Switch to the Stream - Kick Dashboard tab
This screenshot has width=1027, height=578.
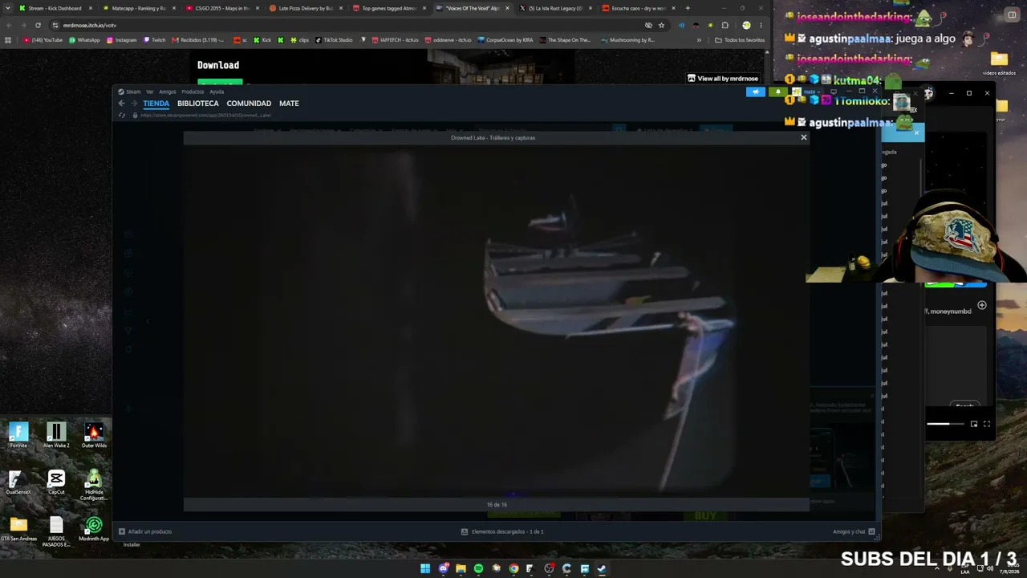[x=55, y=8]
